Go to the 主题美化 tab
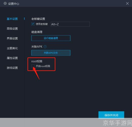 [12, 48]
